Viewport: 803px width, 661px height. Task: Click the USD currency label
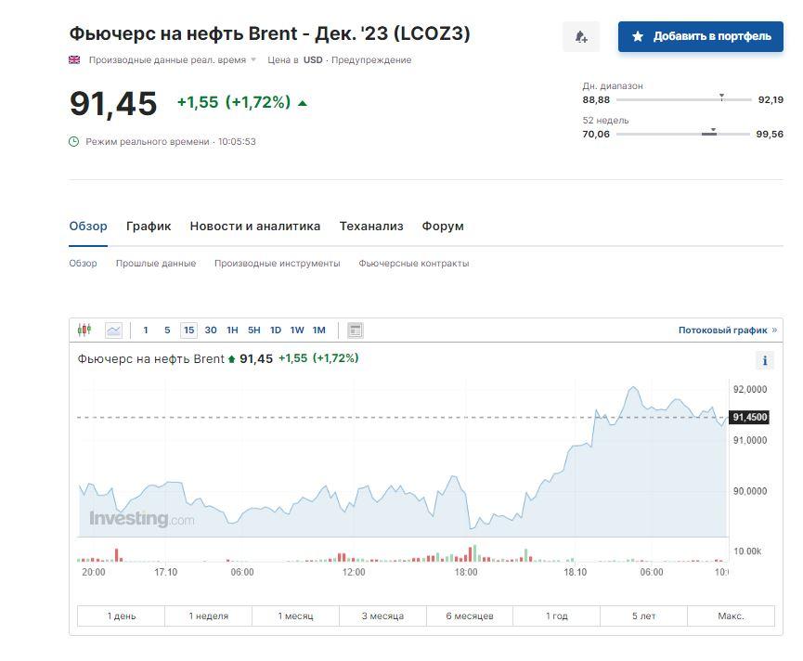tap(313, 60)
